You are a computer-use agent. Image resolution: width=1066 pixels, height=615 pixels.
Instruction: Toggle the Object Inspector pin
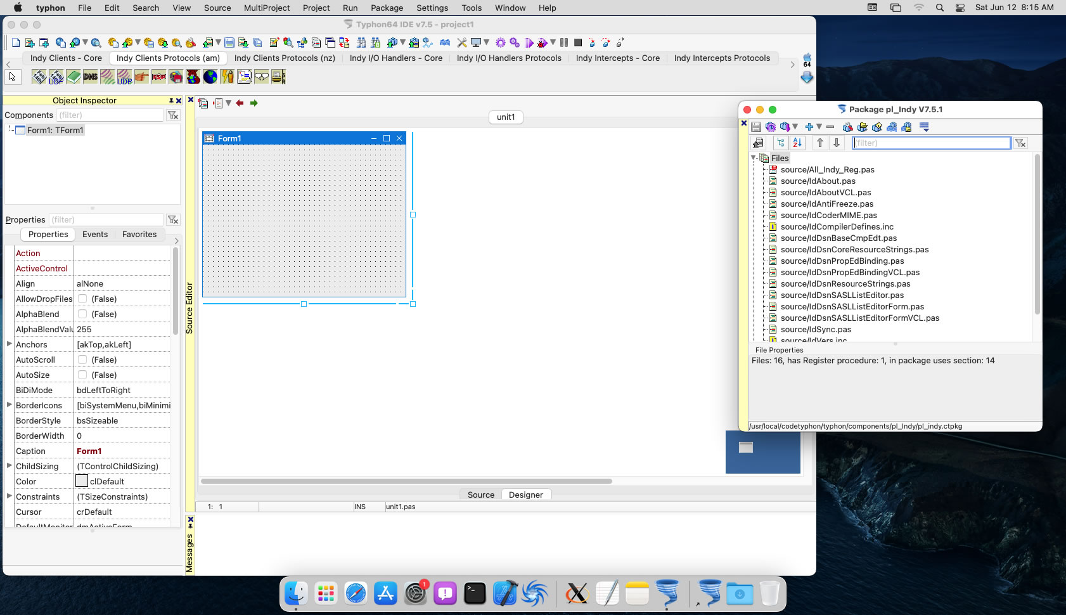pyautogui.click(x=171, y=100)
